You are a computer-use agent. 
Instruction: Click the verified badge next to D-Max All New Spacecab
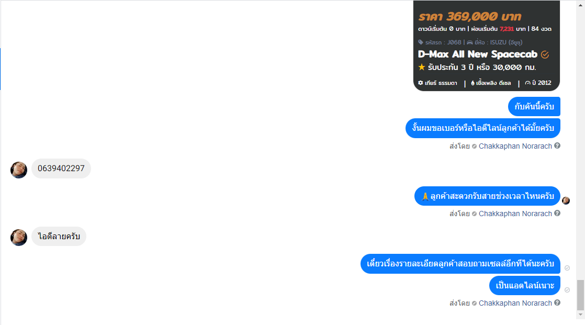545,54
